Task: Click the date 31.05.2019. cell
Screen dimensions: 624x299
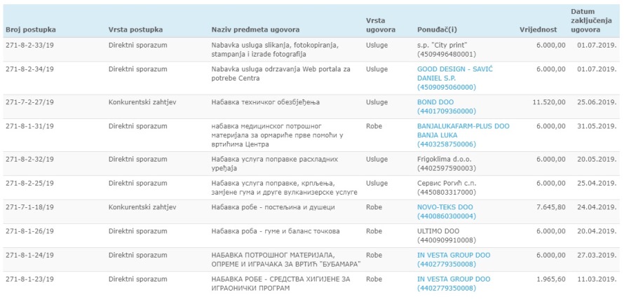Action: [x=596, y=126]
